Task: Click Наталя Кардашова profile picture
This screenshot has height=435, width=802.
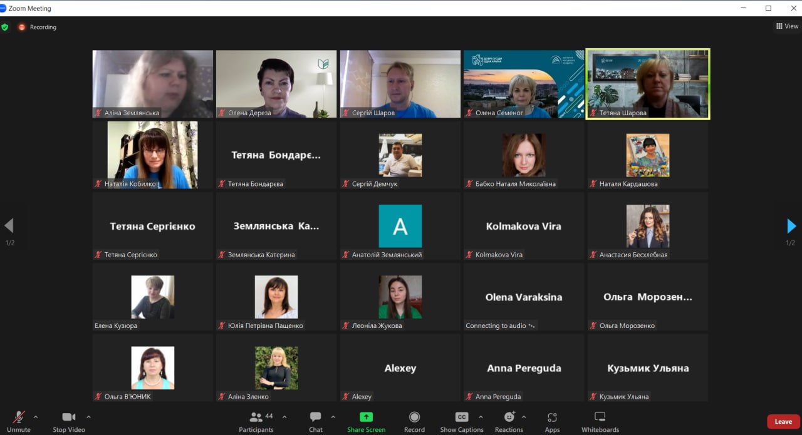Action: pyautogui.click(x=648, y=155)
